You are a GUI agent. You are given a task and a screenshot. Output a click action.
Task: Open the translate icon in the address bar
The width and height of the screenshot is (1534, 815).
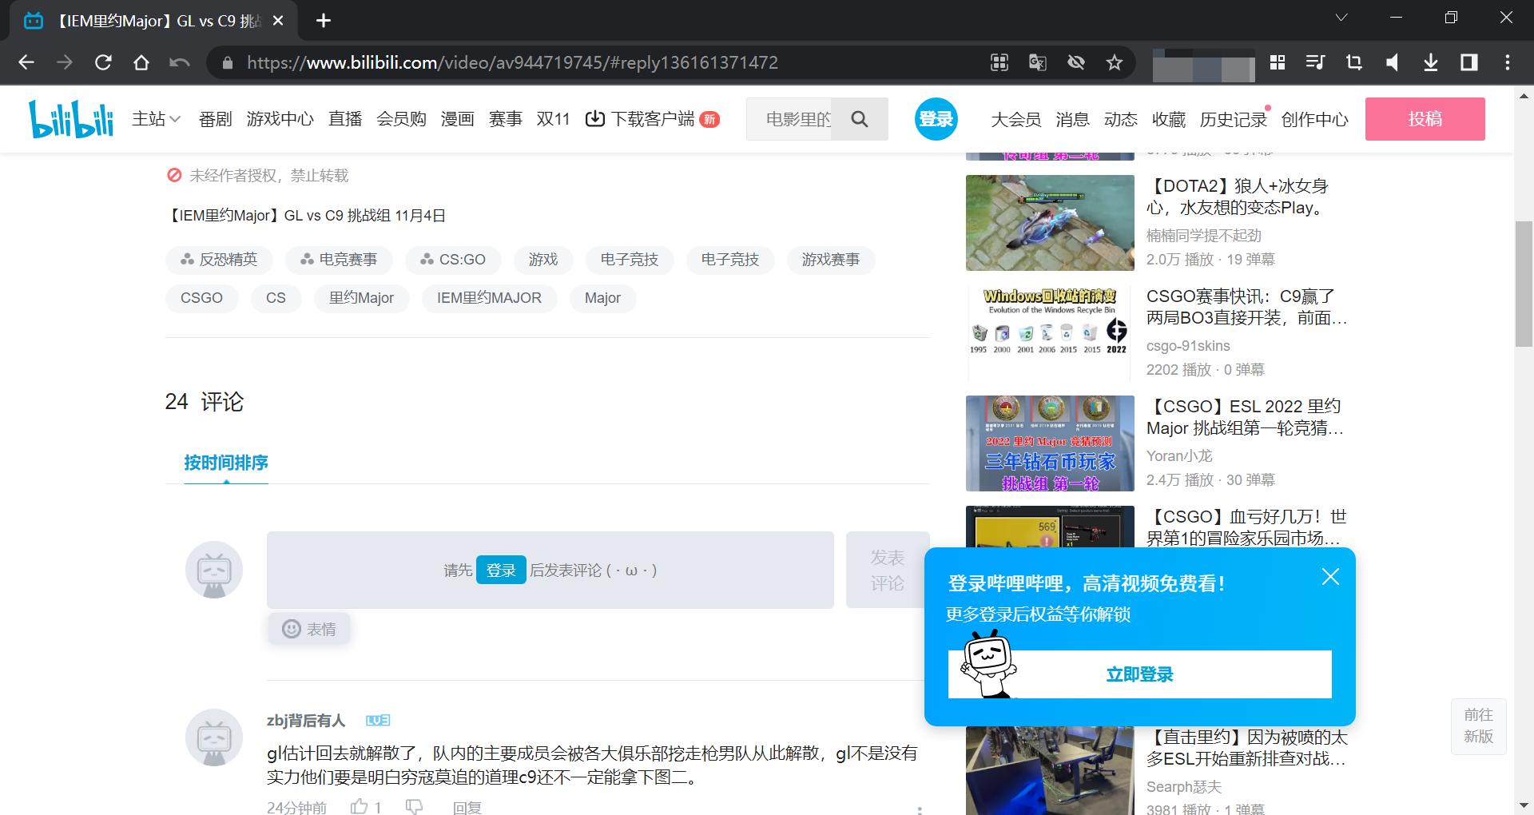[1037, 62]
